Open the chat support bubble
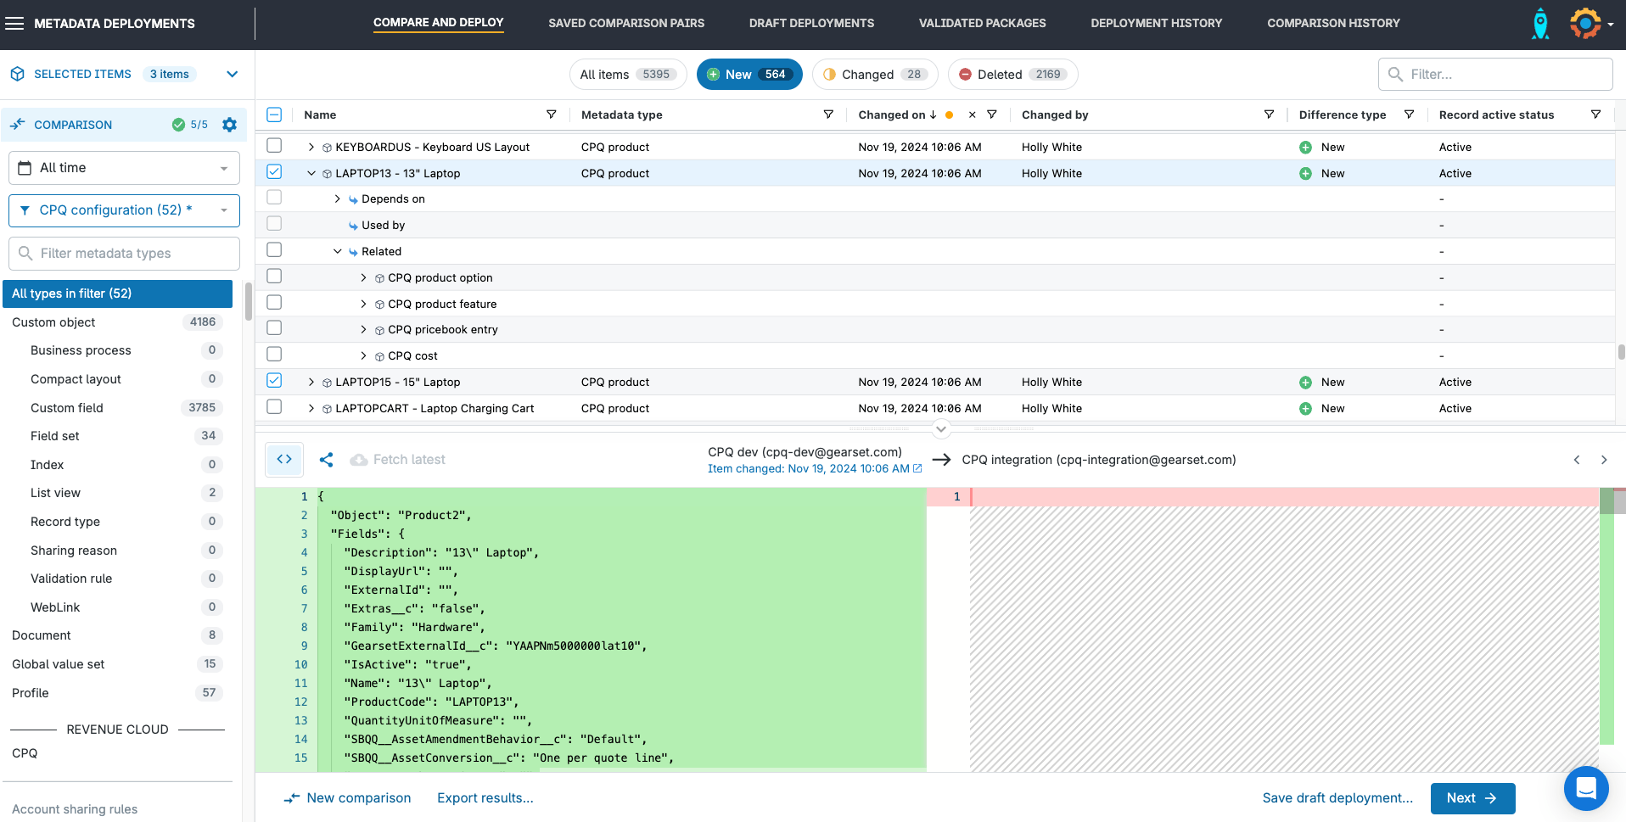1626x822 pixels. pos(1585,788)
